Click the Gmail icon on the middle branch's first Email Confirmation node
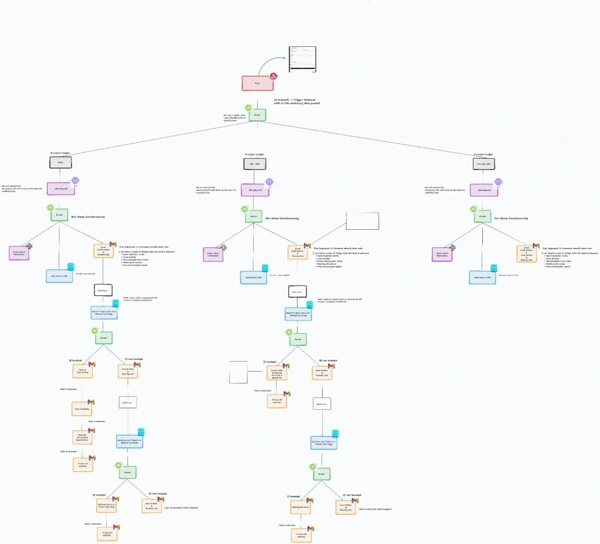The height and width of the screenshot is (544, 600). click(307, 246)
